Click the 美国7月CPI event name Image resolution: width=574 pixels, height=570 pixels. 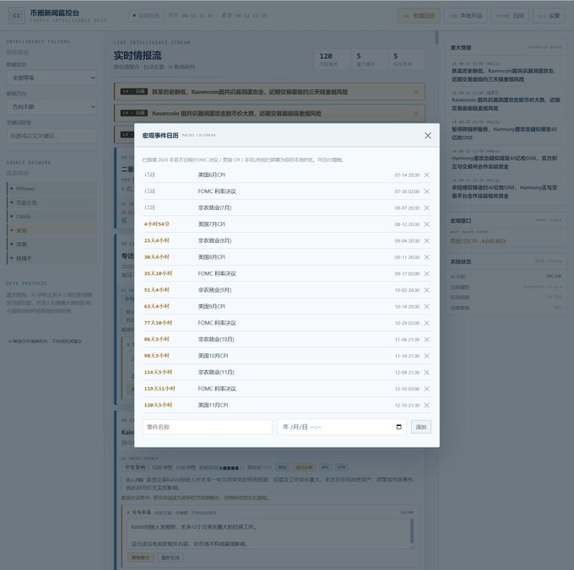[212, 224]
